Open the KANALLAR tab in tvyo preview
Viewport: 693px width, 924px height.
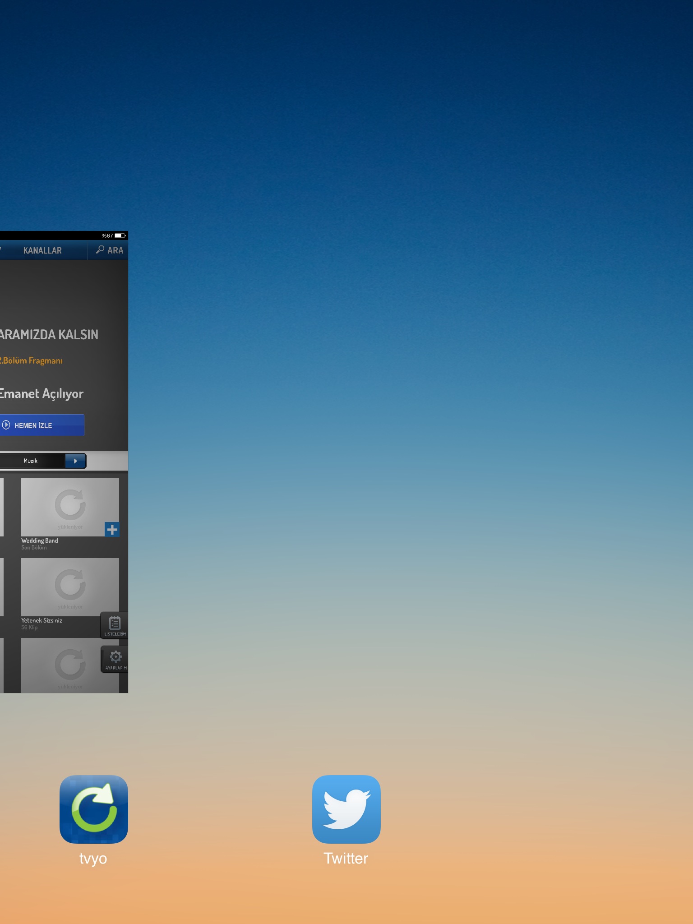pos(42,250)
